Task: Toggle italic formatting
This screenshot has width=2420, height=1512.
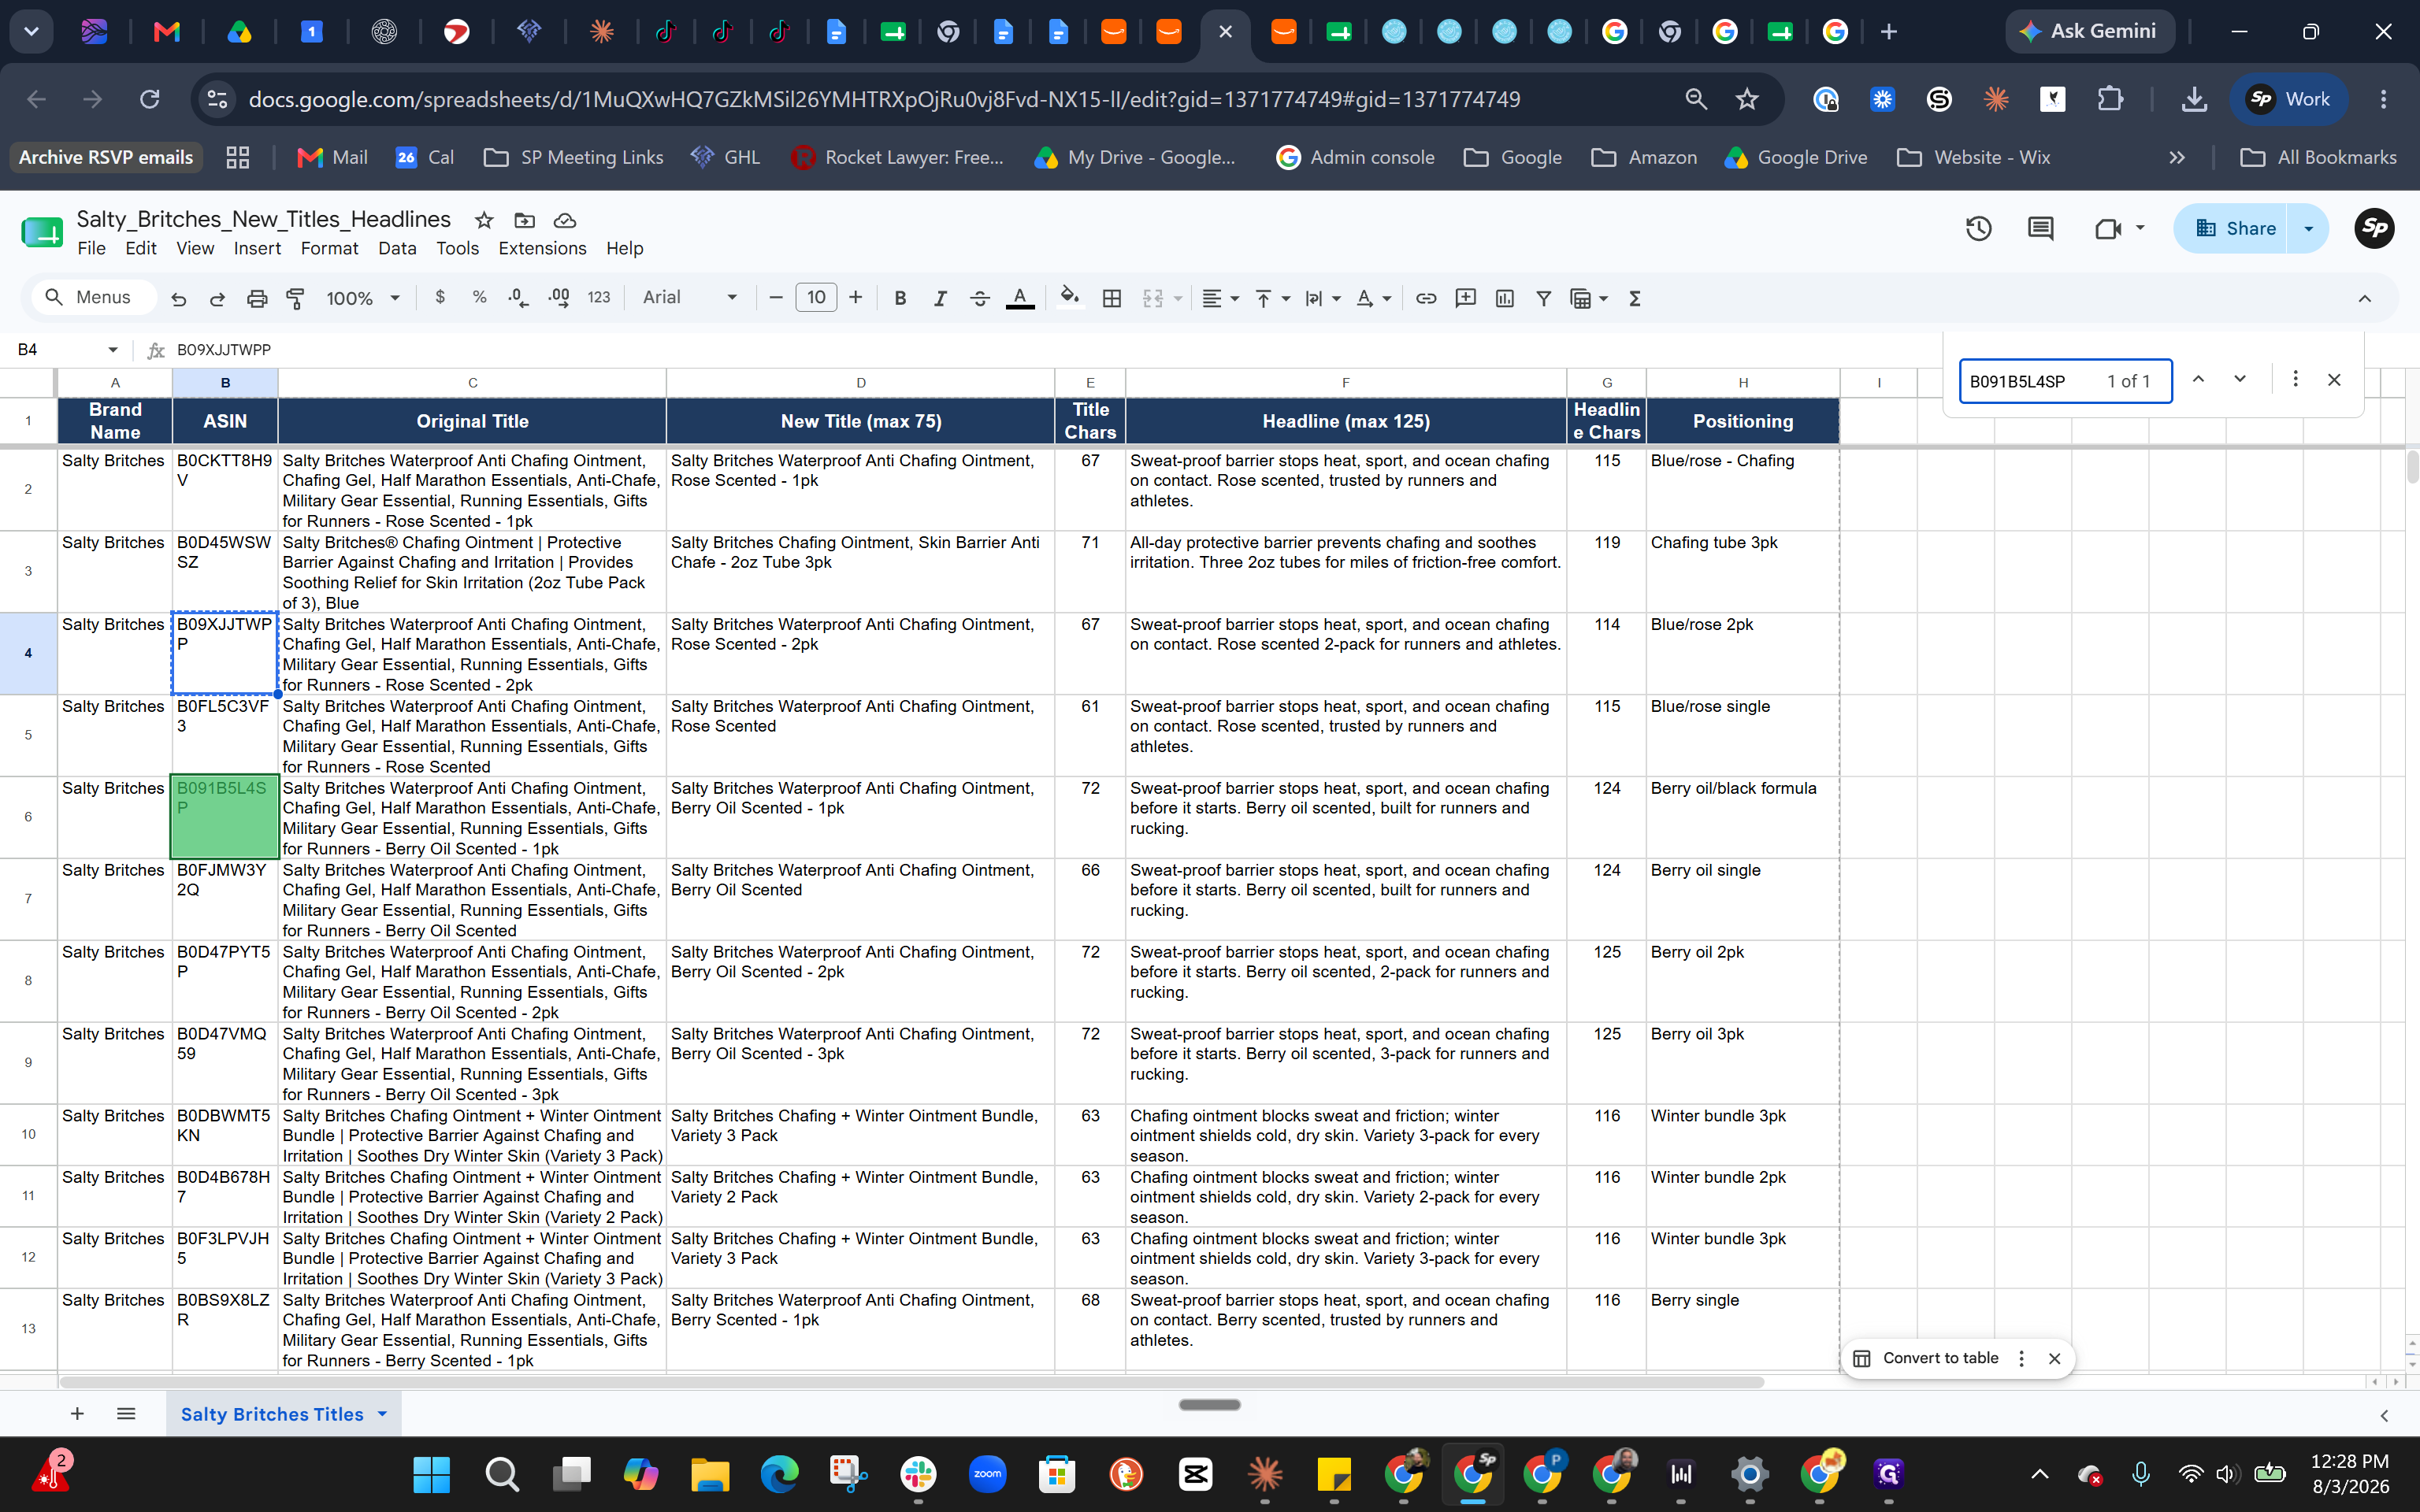Action: click(940, 298)
